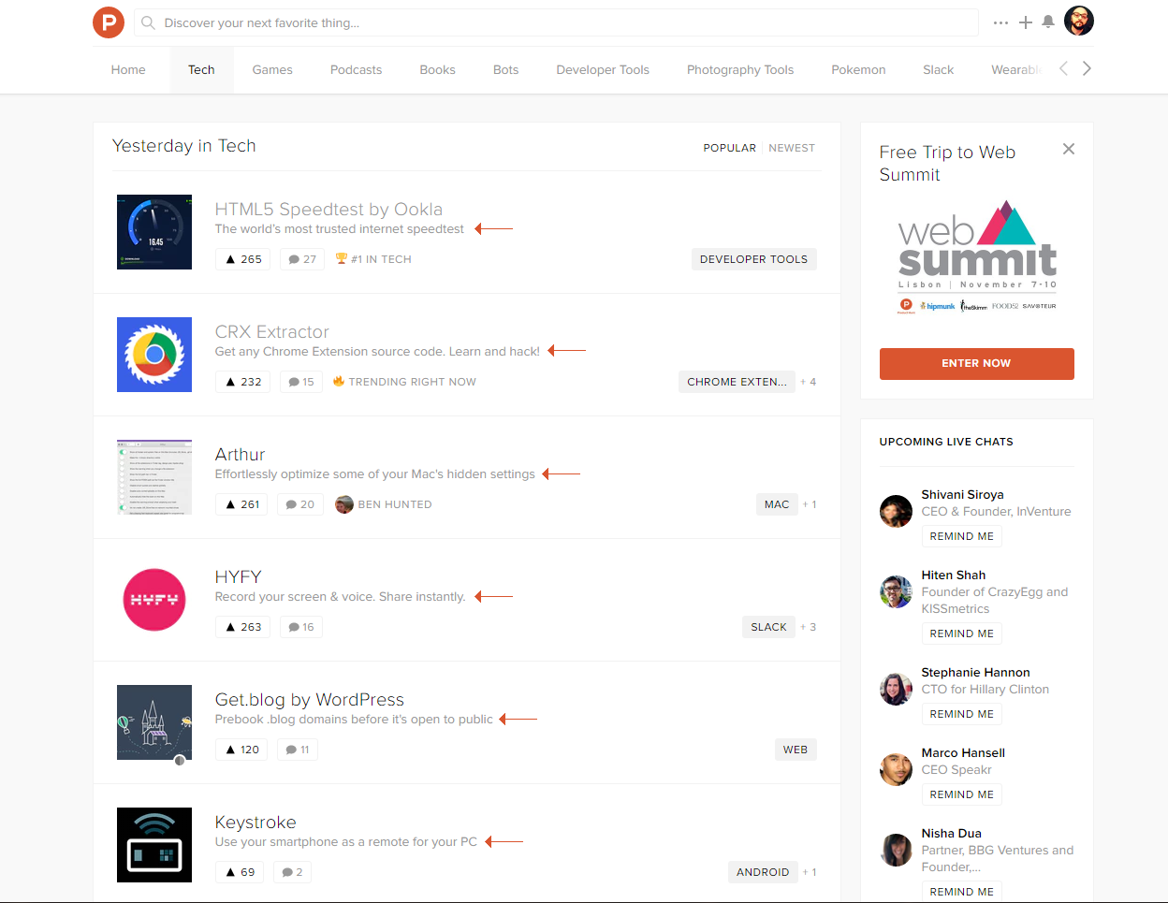The height and width of the screenshot is (903, 1168).
Task: Expand the '+ 3' extra topics for HYFY
Action: tap(809, 627)
